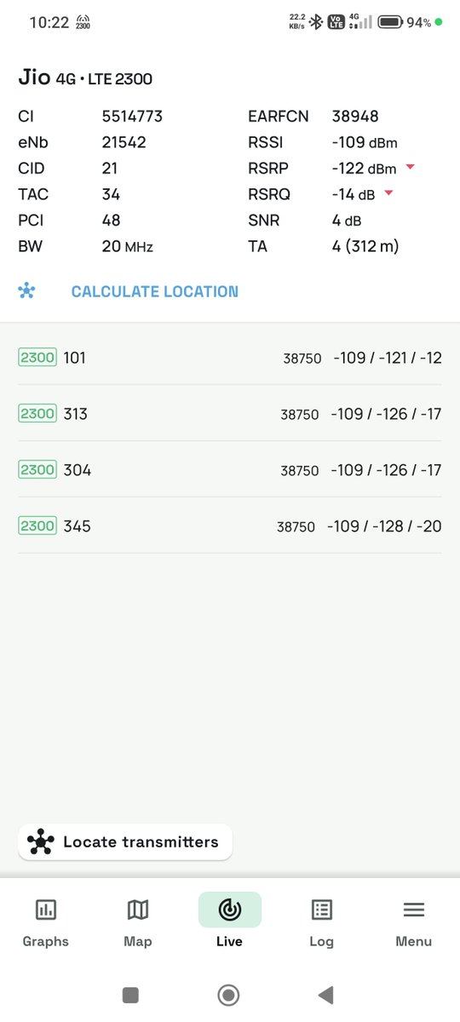Open the Graphs tab icon
The width and height of the screenshot is (460, 1022).
(x=46, y=910)
